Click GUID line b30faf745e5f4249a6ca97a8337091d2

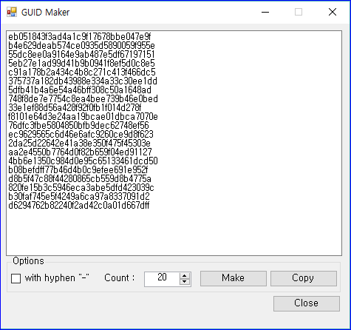point(79,197)
